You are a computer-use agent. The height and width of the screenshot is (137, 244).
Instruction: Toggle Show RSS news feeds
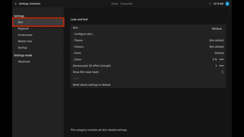(x=223, y=72)
